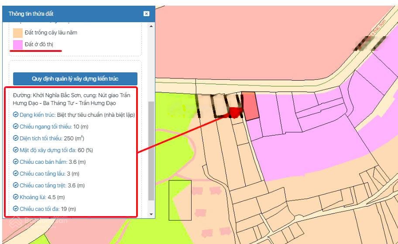This screenshot has height=244, width=398.
Task: Click the orange Đất trồng cây lâu năm swatch
Action: (x=18, y=33)
